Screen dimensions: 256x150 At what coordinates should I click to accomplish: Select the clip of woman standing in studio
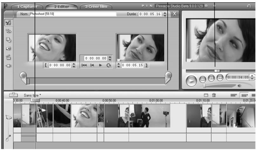point(150,116)
